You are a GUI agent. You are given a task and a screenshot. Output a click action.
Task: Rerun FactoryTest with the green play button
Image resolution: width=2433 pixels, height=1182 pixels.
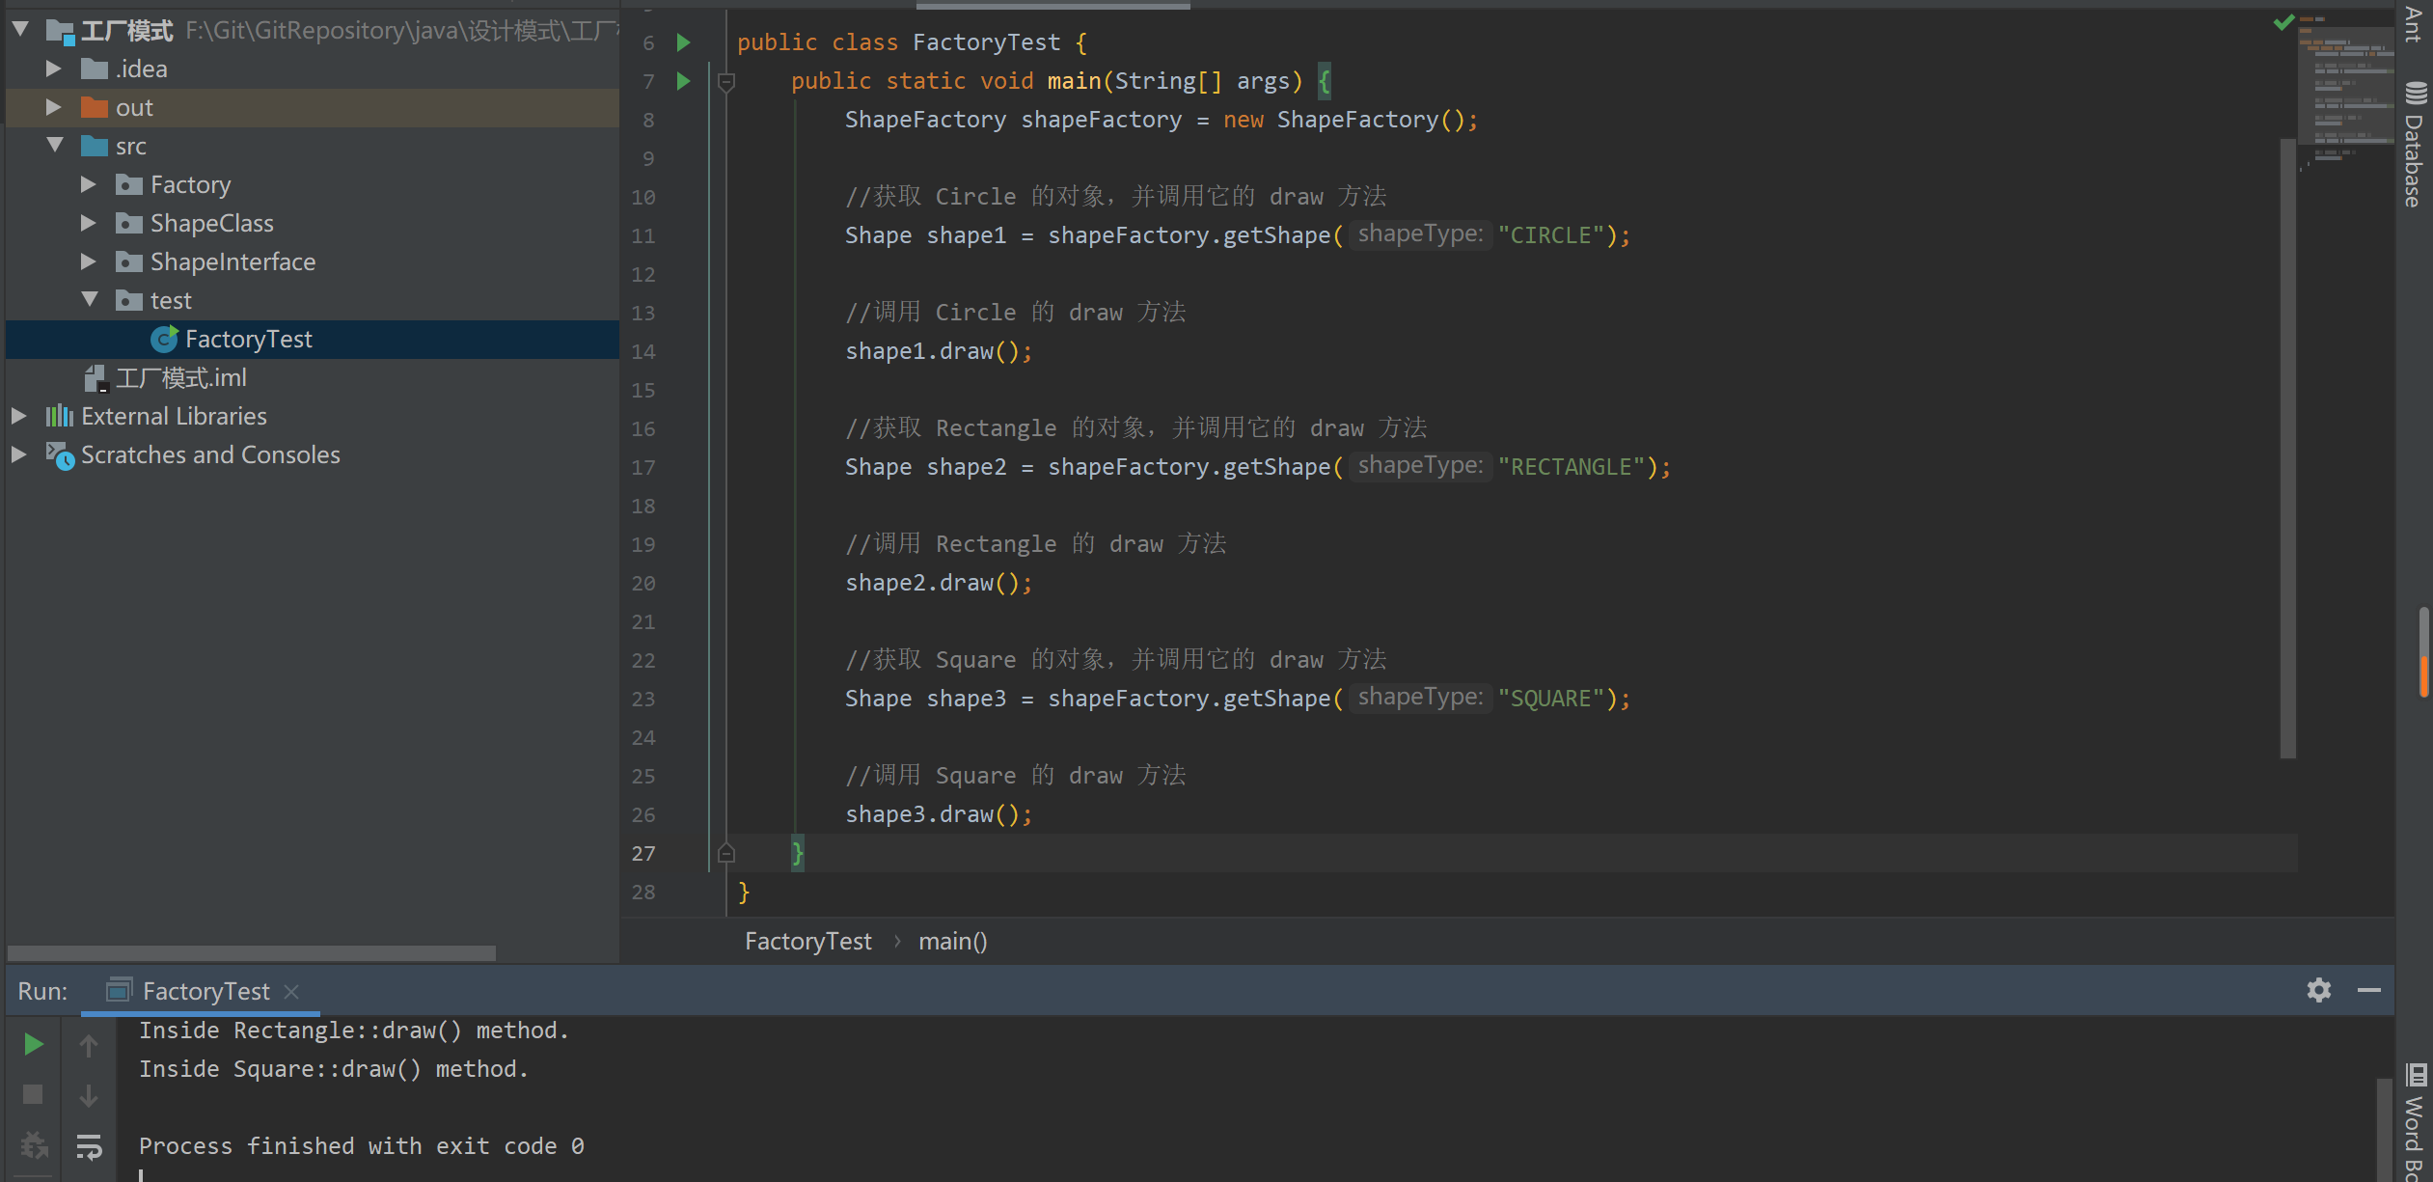[x=33, y=1044]
